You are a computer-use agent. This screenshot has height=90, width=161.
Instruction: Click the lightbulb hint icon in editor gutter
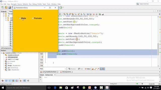tap(42, 57)
